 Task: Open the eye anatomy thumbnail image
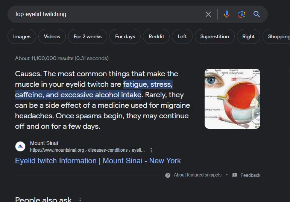point(232,99)
